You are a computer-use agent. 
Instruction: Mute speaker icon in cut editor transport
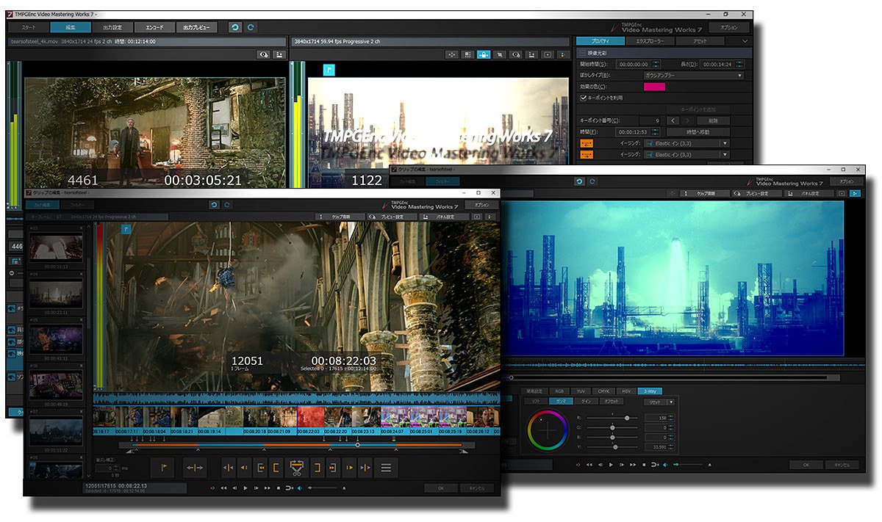pyautogui.click(x=300, y=487)
